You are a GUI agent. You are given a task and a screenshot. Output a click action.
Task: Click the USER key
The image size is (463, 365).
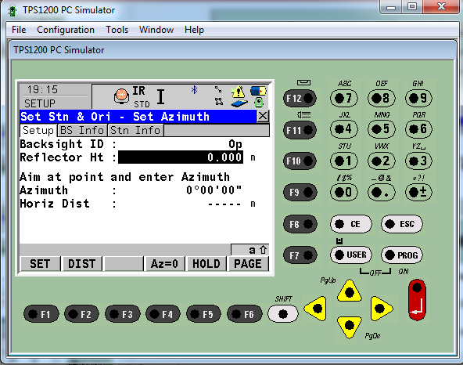(x=351, y=255)
